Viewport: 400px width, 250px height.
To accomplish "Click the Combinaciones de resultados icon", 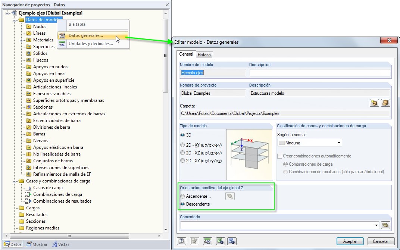I will [x=29, y=201].
